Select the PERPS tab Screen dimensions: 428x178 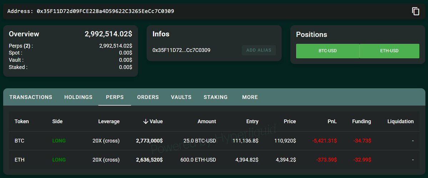(115, 97)
